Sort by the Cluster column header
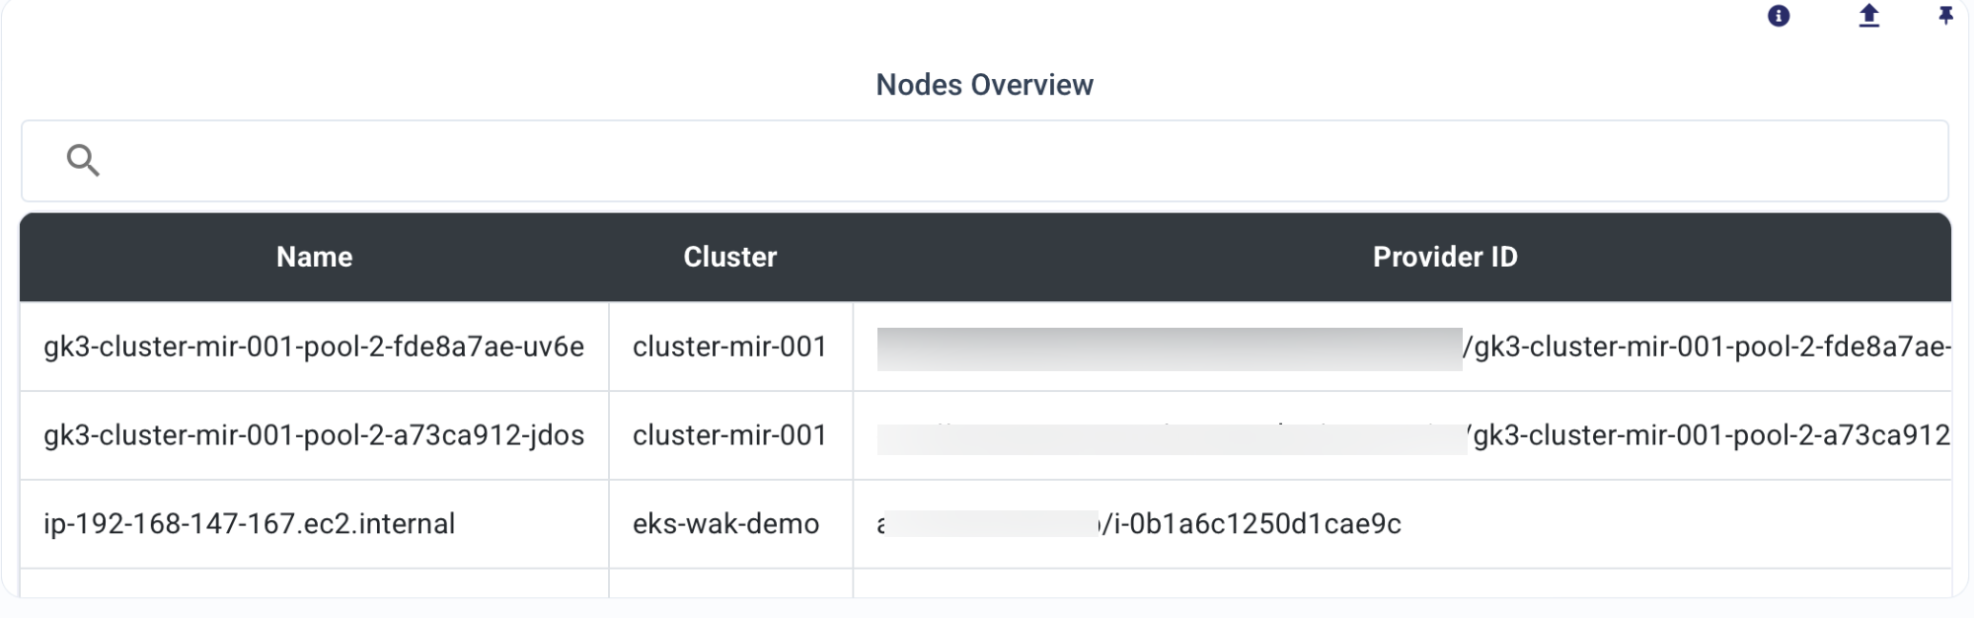The height and width of the screenshot is (618, 1974). tap(730, 257)
